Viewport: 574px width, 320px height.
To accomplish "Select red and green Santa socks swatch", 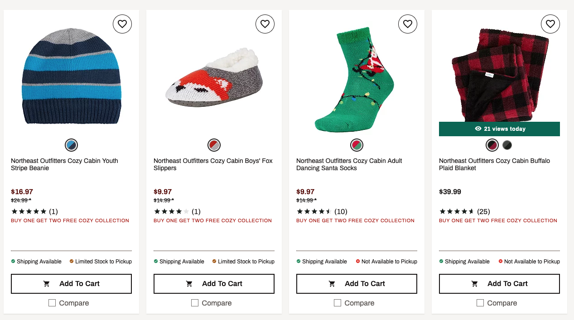I will [x=357, y=145].
